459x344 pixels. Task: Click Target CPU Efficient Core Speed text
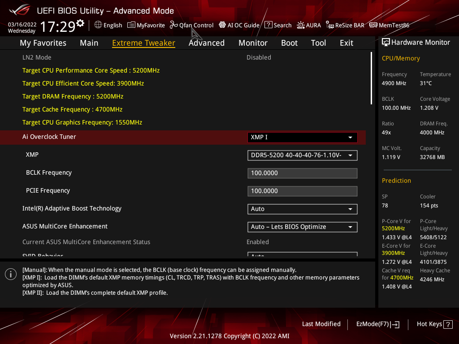83,83
